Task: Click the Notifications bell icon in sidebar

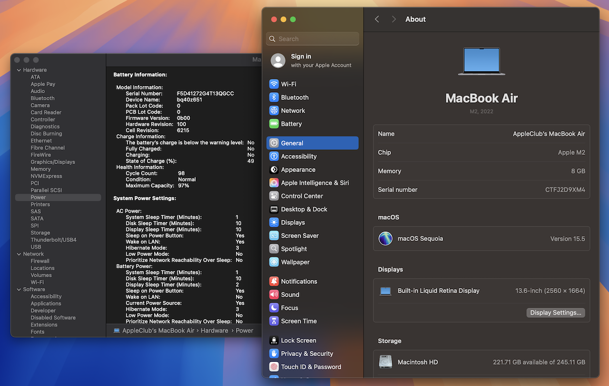Action: coord(274,281)
